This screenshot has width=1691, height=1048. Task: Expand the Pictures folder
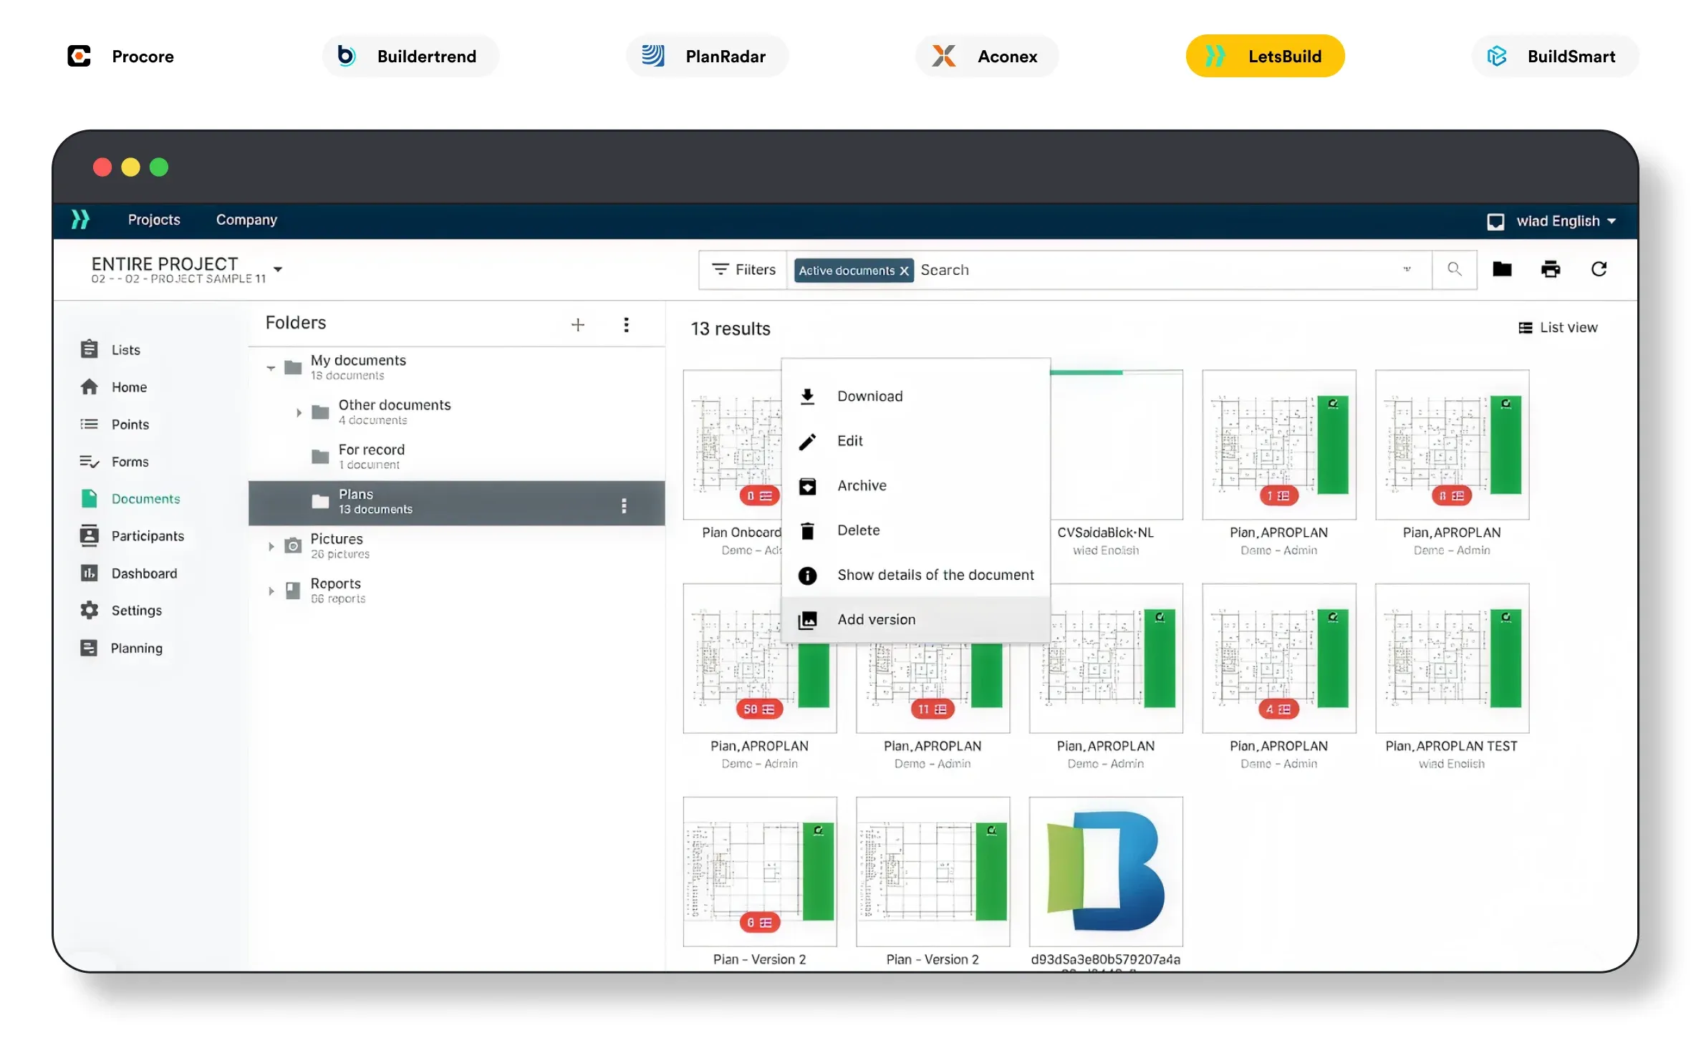[x=271, y=546]
